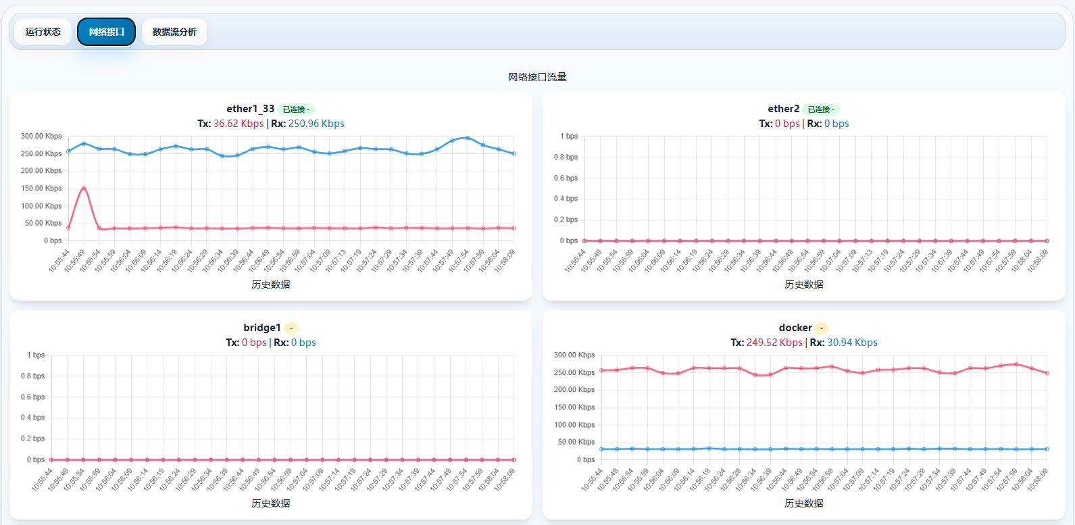The image size is (1075, 525).
Task: Click 历史数据 label under docker chart
Action: point(803,503)
